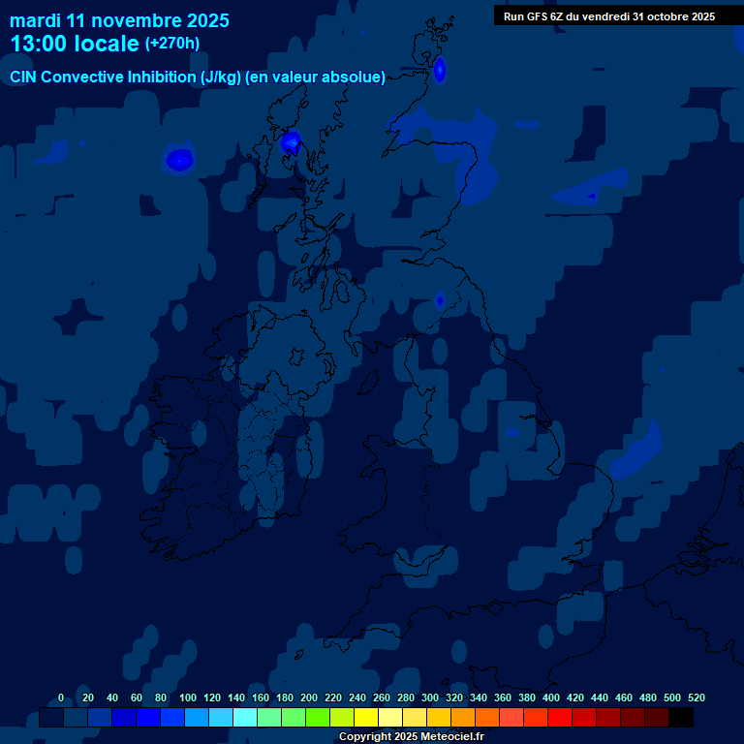
Task: Click the legend value label '0'
Action: pos(61,697)
